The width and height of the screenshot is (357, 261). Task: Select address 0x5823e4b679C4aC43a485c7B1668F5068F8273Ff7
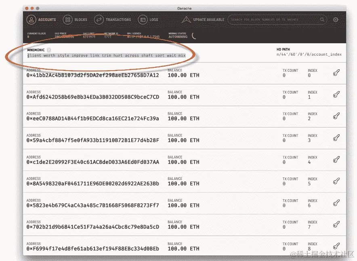pyautogui.click(x=92, y=205)
